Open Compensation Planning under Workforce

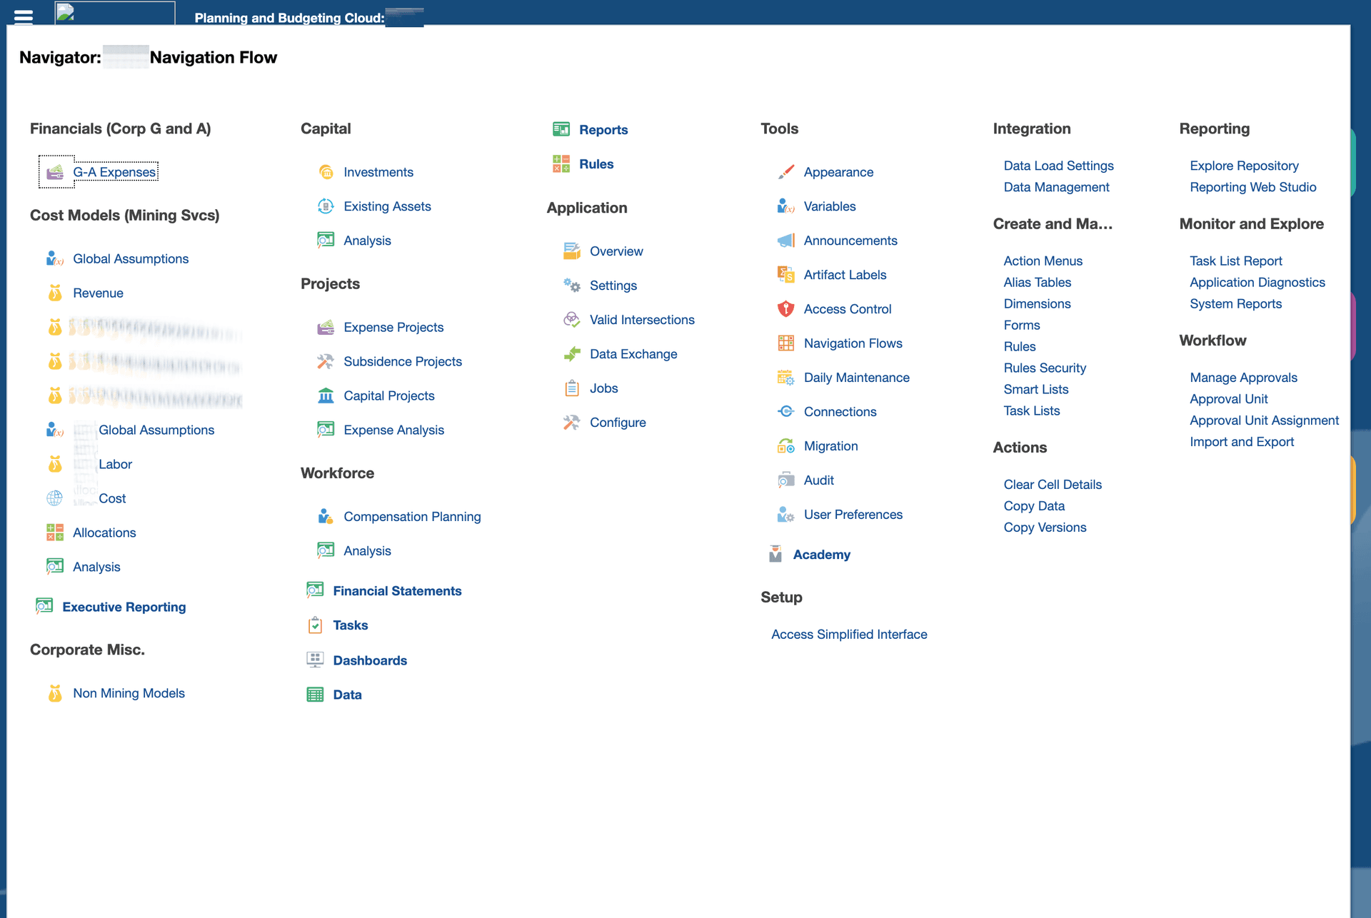click(x=412, y=516)
